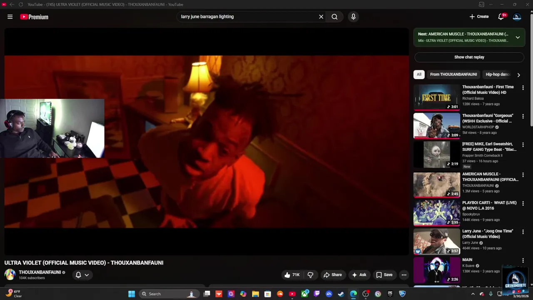Like the video (71K)
The width and height of the screenshot is (533, 300).
click(292, 275)
